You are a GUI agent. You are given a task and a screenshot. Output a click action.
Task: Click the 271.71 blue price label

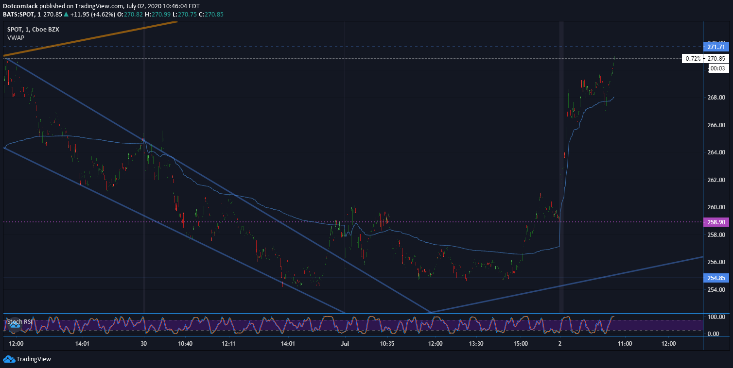click(716, 47)
